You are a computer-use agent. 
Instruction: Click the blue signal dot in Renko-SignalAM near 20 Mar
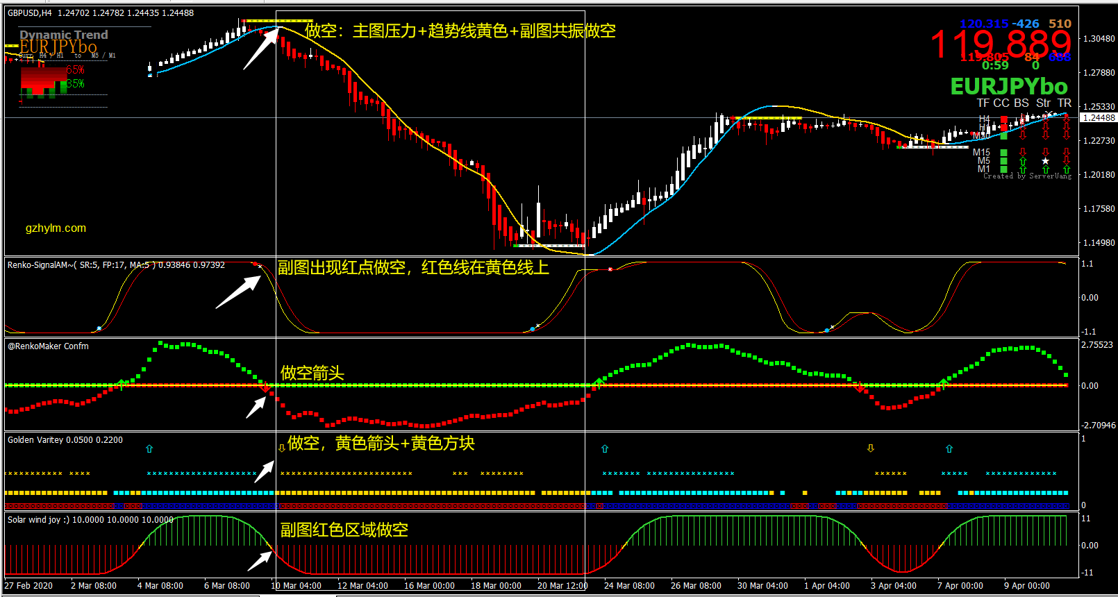(532, 328)
